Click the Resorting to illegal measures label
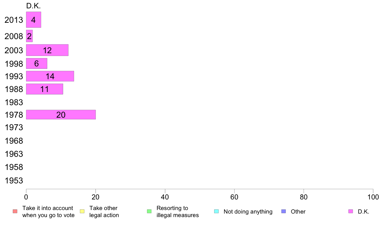382x236 pixels. 177,211
